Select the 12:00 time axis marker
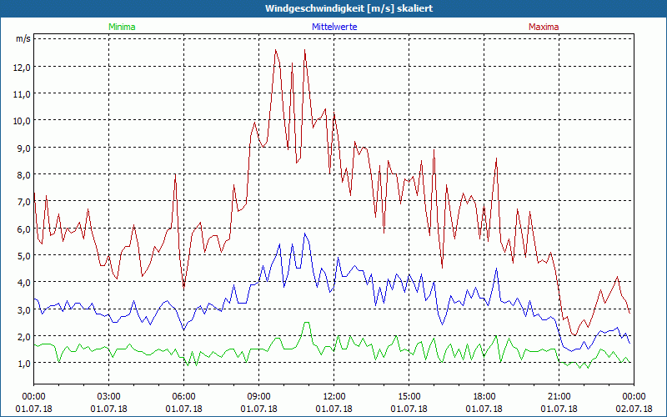Image resolution: width=667 pixels, height=417 pixels. tap(334, 396)
